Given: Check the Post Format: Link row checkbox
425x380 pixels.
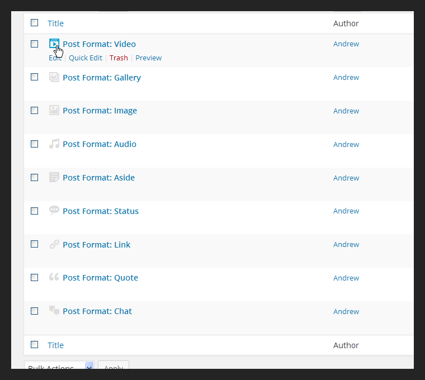Looking at the screenshot, I should (x=35, y=244).
